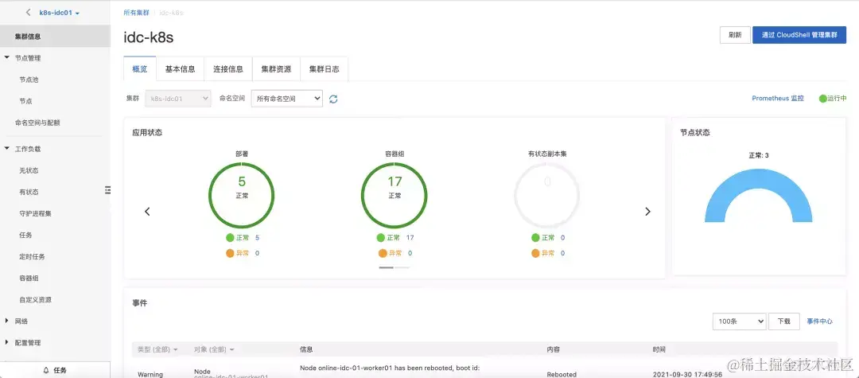The image size is (859, 378).
Task: Switch to the 连接信息 tab
Action: (228, 69)
